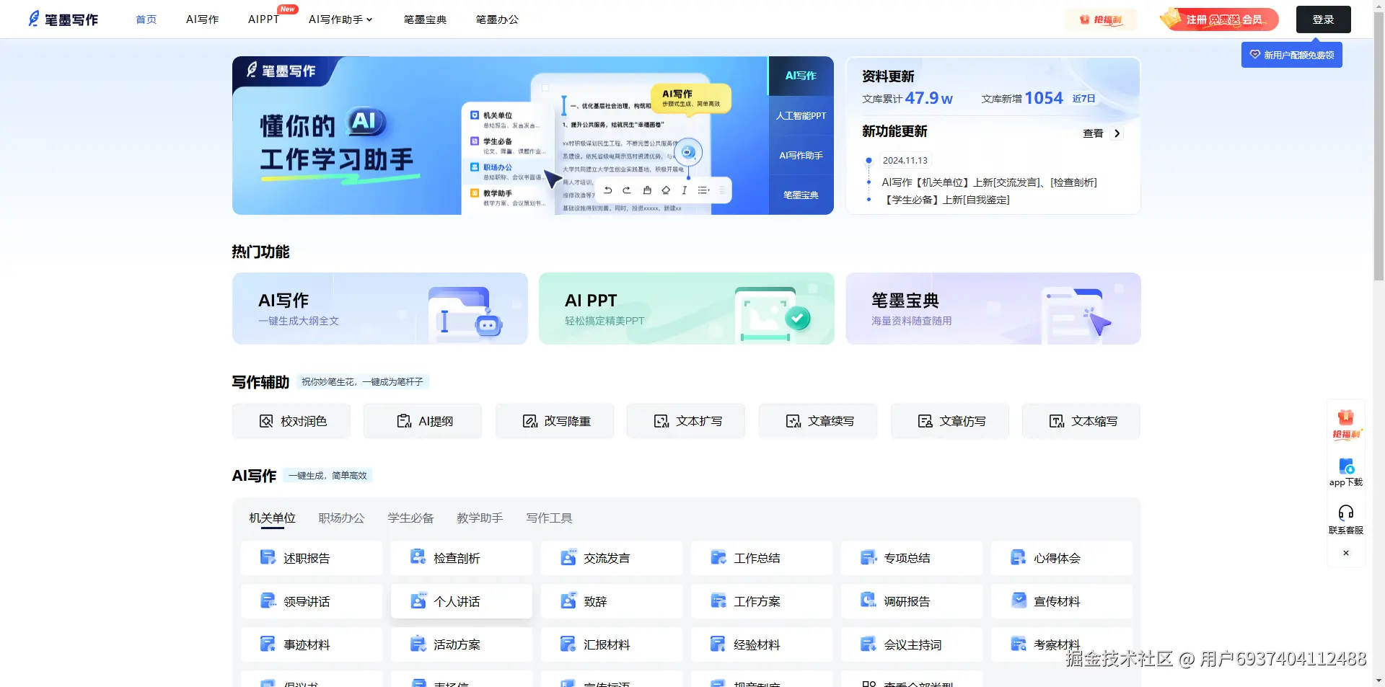Open the 宣传材料 writing template
Screen dimensions: 1385x687
click(1061, 601)
